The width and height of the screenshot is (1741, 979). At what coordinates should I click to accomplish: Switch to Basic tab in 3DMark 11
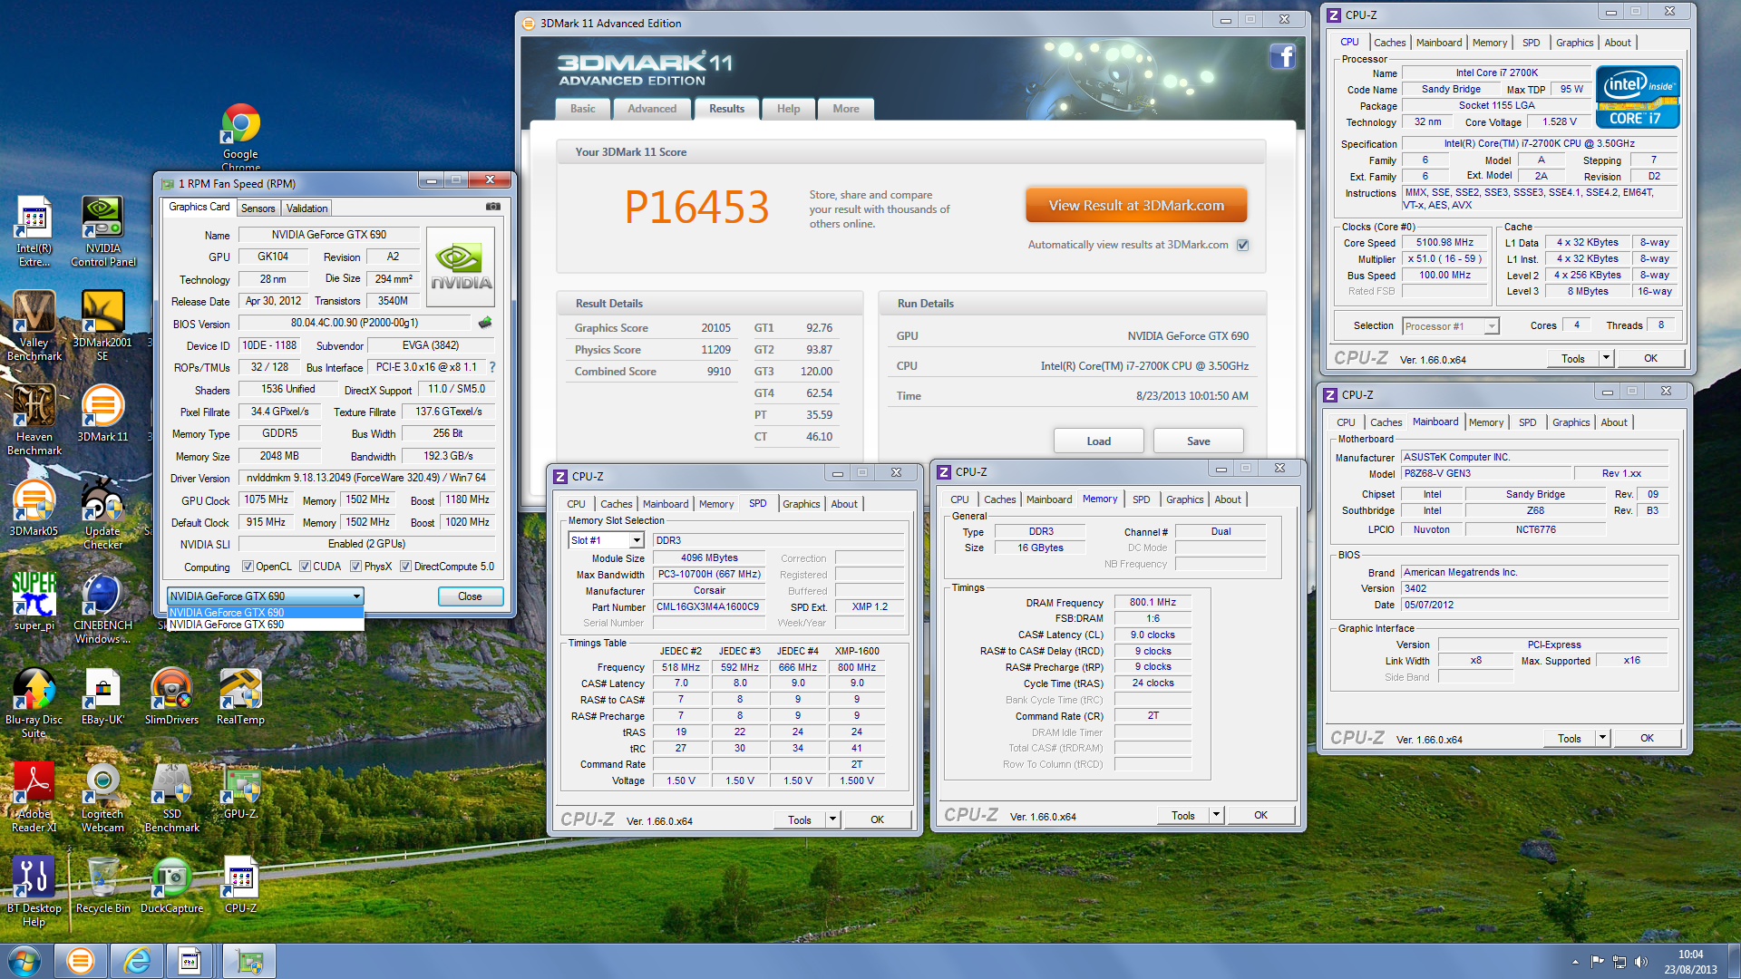pyautogui.click(x=583, y=109)
